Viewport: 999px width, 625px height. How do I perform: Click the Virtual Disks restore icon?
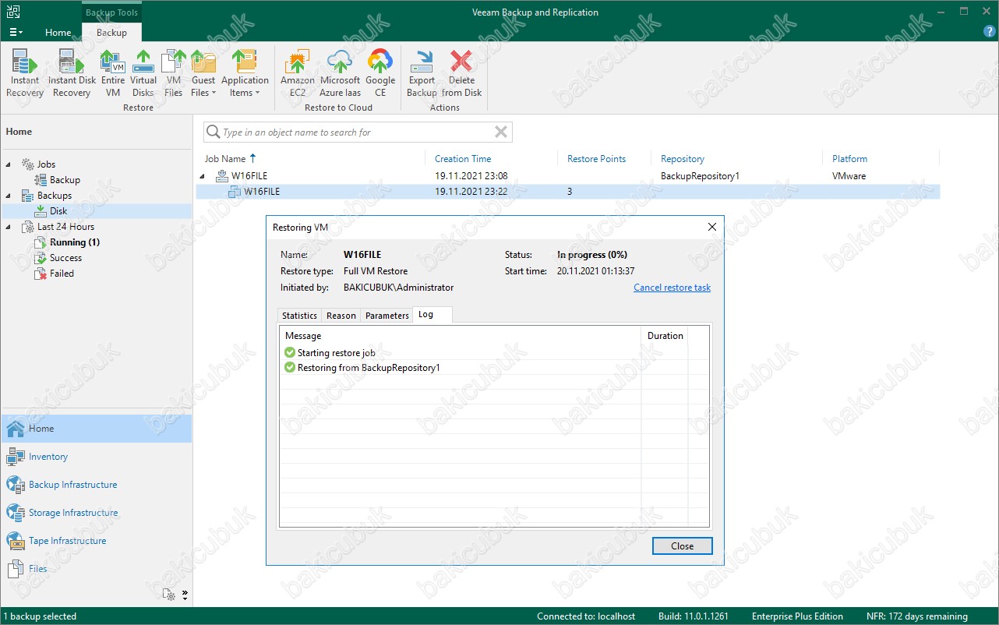pos(143,73)
